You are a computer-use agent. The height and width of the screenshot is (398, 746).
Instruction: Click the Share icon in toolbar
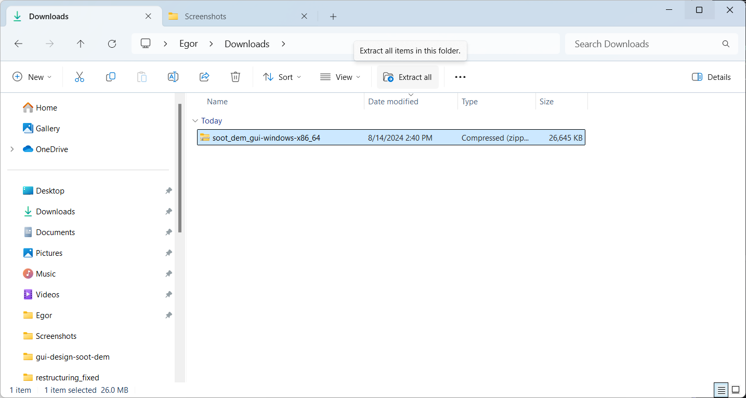(x=204, y=77)
